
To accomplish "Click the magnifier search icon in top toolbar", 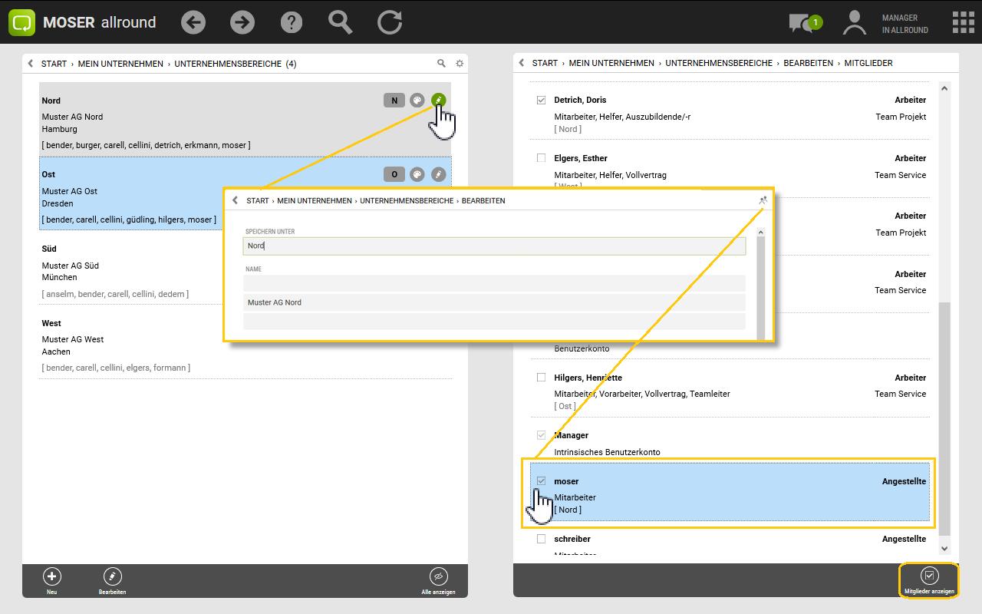I will tap(340, 22).
